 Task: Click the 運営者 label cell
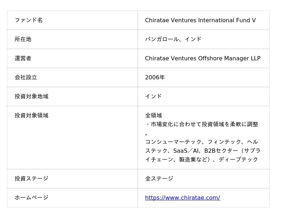tap(23, 59)
